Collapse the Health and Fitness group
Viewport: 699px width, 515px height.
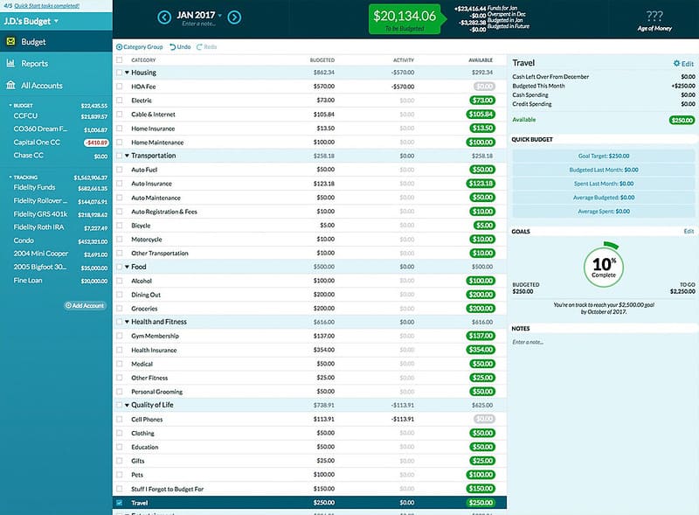pyautogui.click(x=127, y=322)
